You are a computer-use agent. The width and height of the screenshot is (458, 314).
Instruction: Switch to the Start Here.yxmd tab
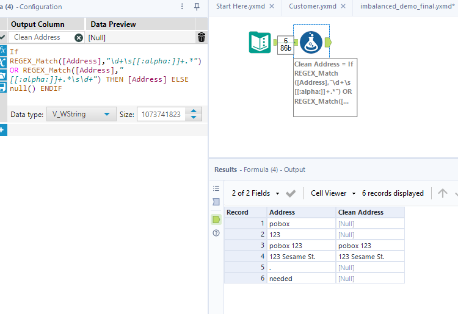pyautogui.click(x=241, y=6)
